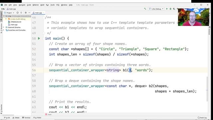Screen dimensions: 213x120
Task: Click 3.9a in the navigation breadcrumb bar
Action: click(3, 9)
